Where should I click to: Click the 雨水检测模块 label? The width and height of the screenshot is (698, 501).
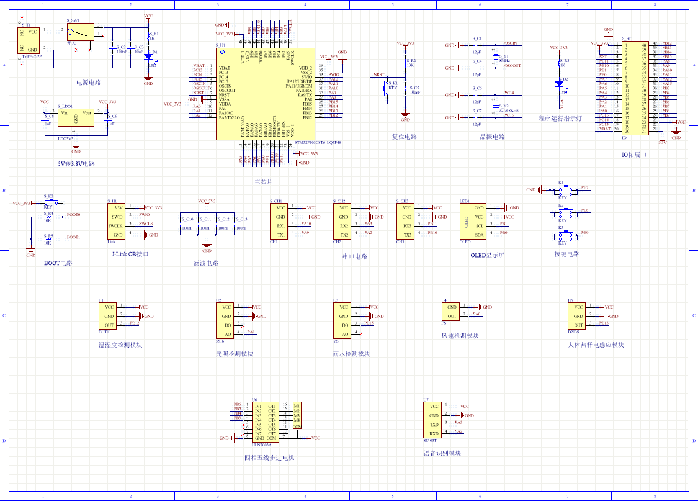tap(352, 354)
